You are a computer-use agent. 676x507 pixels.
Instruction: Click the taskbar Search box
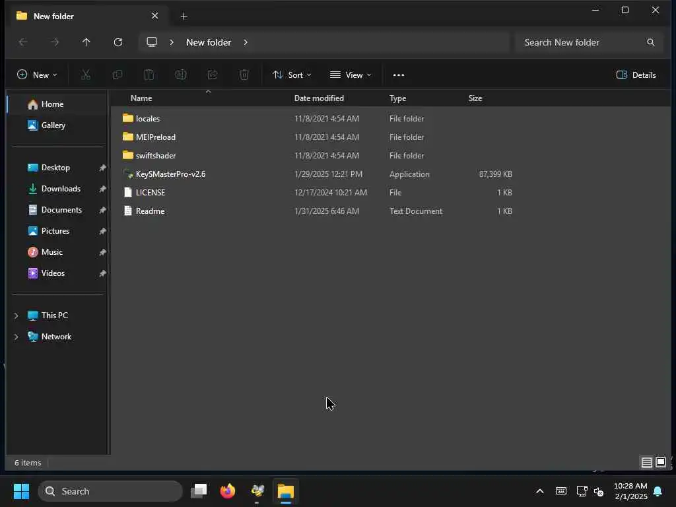coord(110,491)
